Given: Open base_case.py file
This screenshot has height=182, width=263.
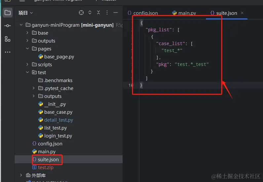Looking at the screenshot, I should 56,112.
